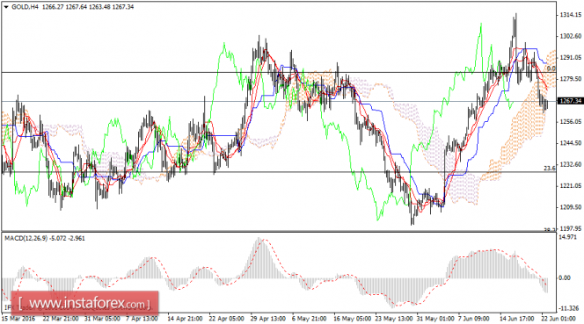Image resolution: width=584 pixels, height=324 pixels.
Task: Click the GOLD,H4 symbol title
Action: tap(25, 7)
